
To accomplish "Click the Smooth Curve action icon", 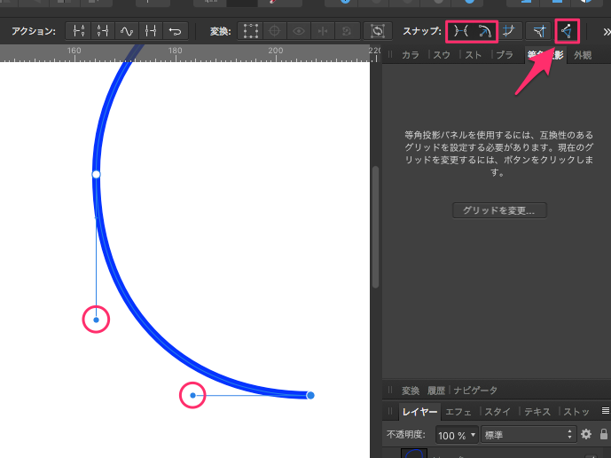I will 127,31.
